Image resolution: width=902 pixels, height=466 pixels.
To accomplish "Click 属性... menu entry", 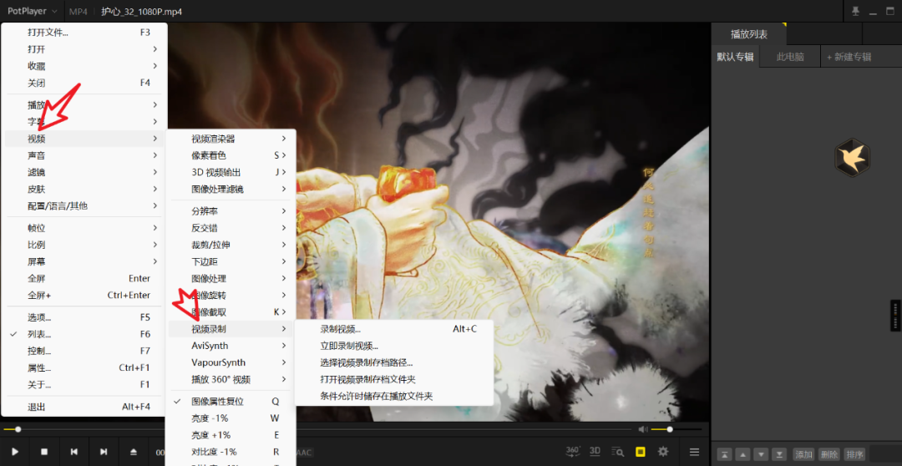I will click(84, 367).
